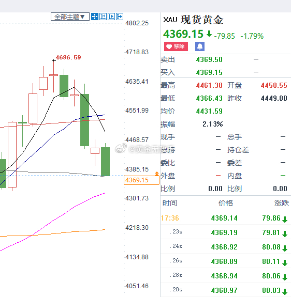Click the 均价 value 4431.59
The width and height of the screenshot is (291, 297).
tap(209, 111)
